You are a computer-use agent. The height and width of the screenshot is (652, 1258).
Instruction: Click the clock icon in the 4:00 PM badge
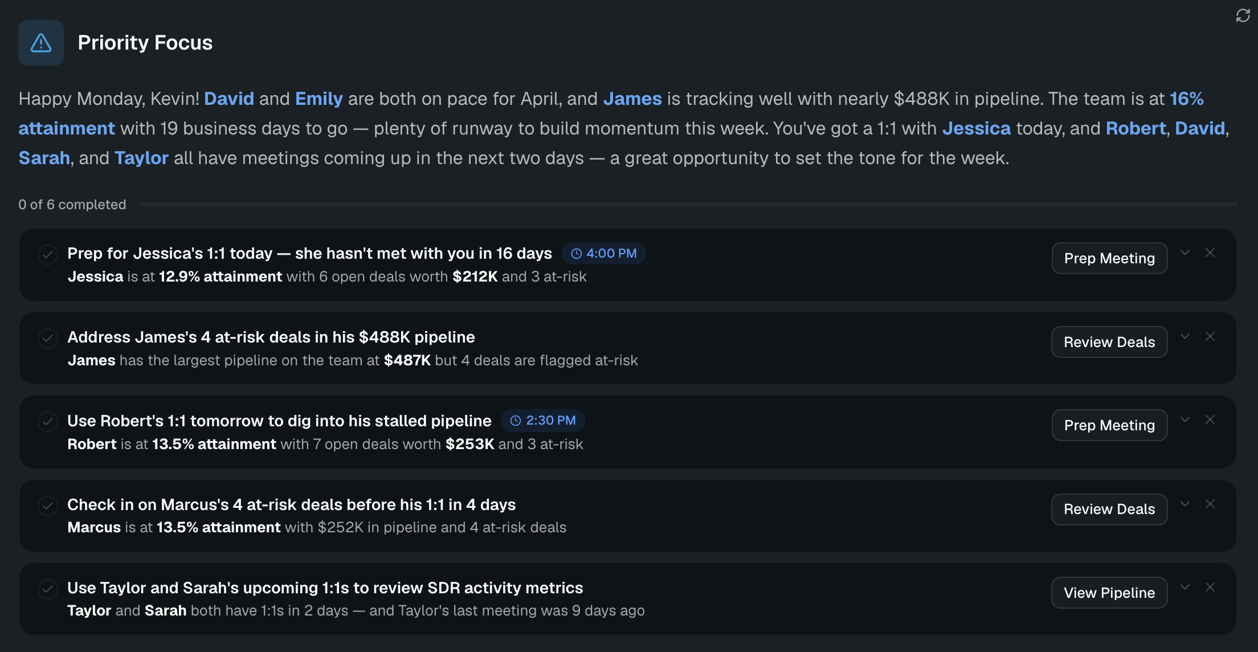[x=577, y=253]
